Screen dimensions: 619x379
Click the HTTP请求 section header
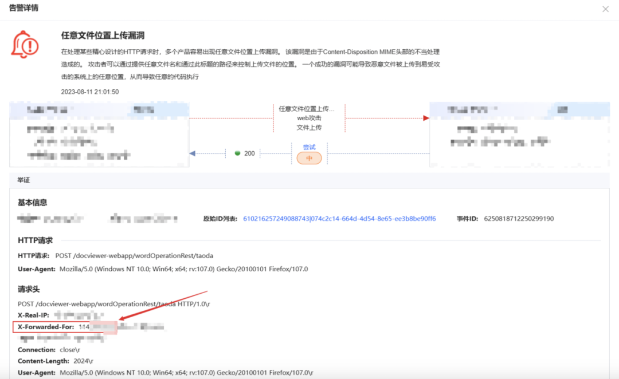(36, 240)
